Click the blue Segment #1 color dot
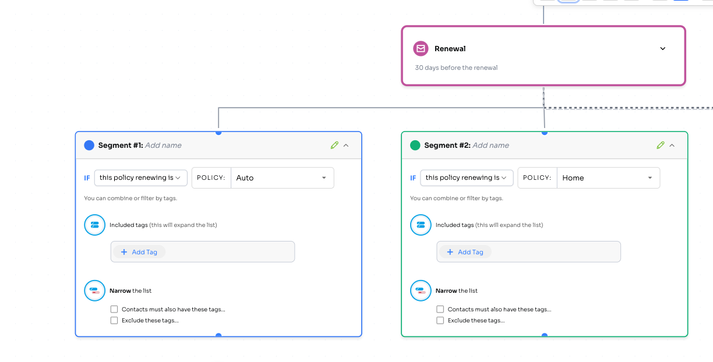Image resolution: width=713 pixels, height=362 pixels. 89,145
